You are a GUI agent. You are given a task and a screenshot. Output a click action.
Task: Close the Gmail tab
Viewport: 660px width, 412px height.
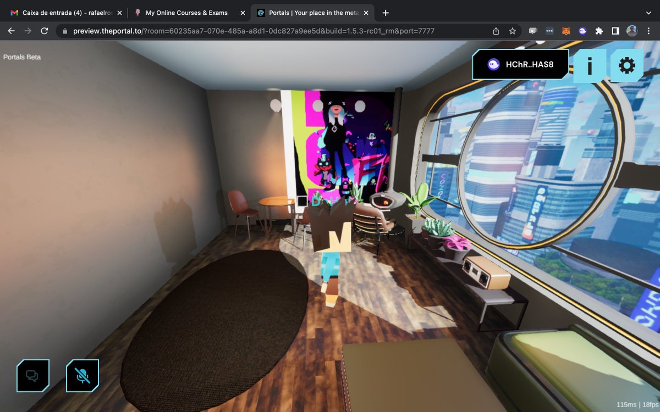[119, 13]
